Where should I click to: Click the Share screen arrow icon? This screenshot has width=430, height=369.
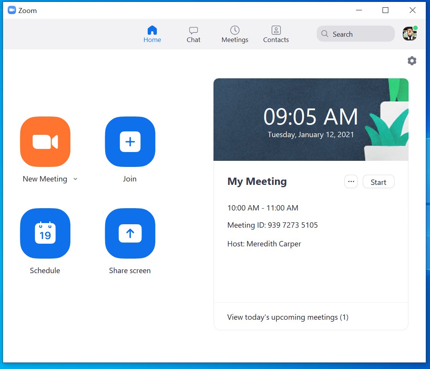coord(130,233)
